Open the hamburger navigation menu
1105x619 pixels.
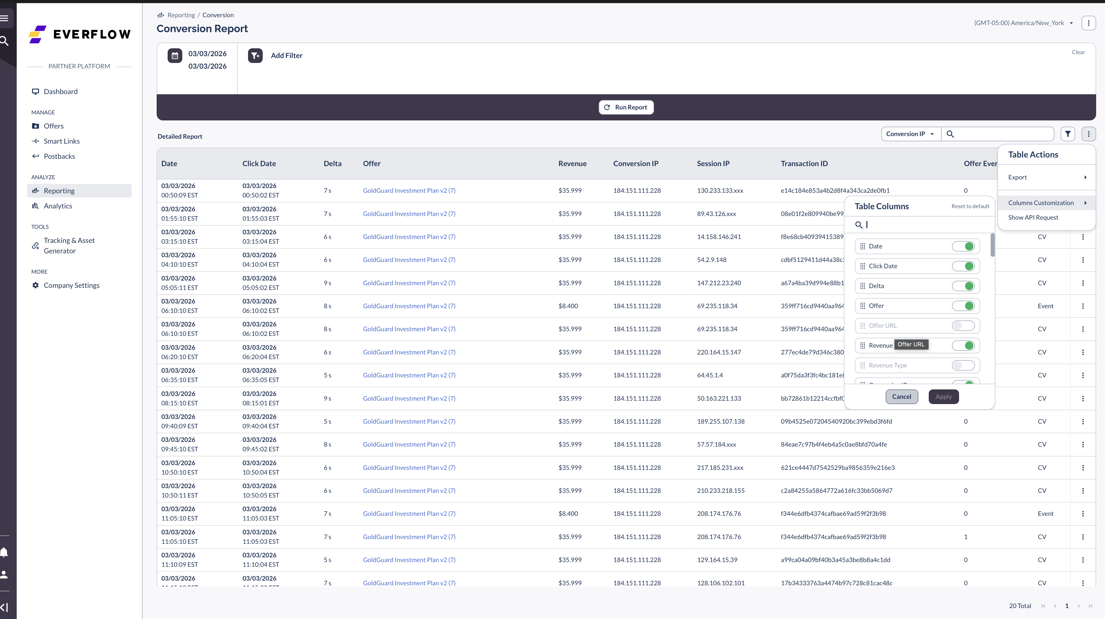coord(5,18)
